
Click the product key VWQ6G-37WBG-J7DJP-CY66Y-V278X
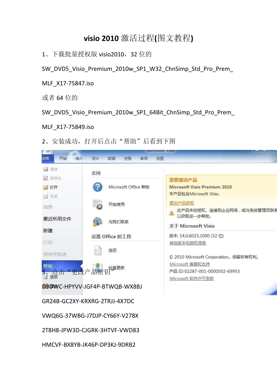tap(90, 316)
